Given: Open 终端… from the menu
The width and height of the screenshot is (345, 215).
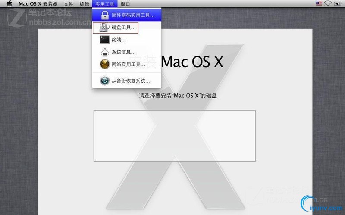Looking at the screenshot, I should [127, 40].
